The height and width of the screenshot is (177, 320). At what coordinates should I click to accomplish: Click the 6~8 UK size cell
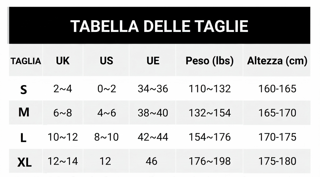(x=63, y=113)
